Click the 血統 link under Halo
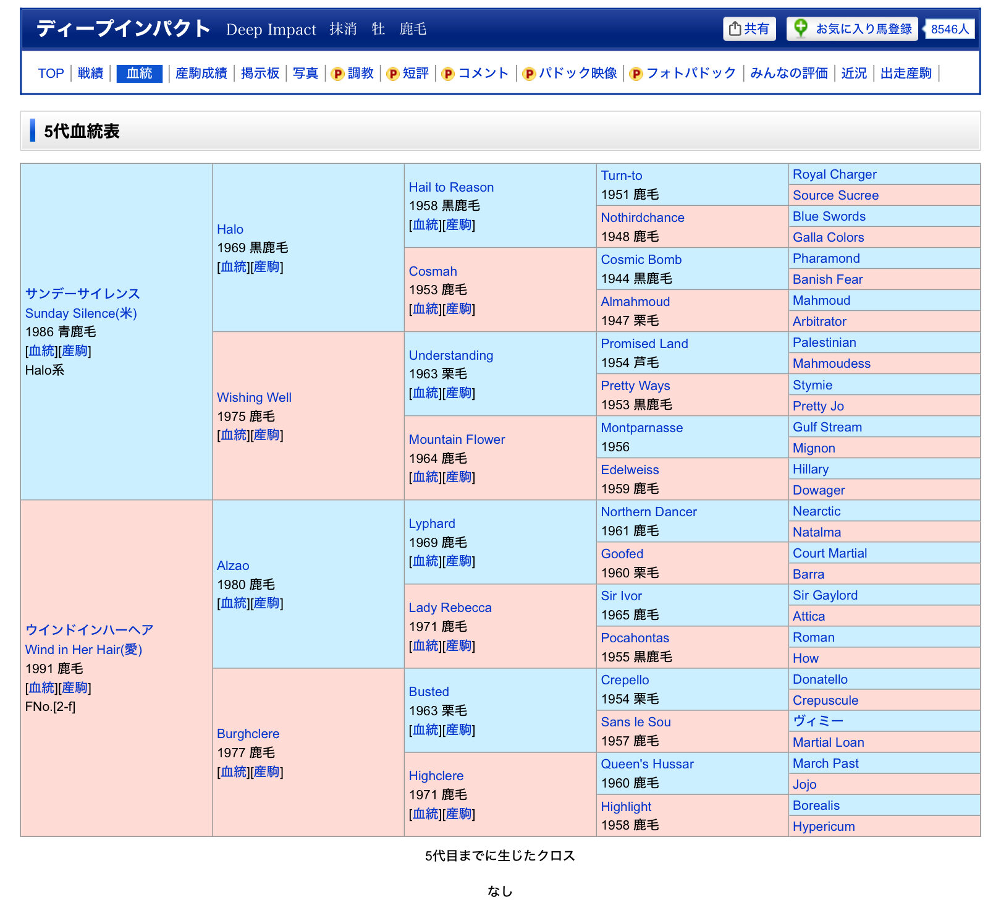Image resolution: width=1001 pixels, height=905 pixels. click(x=234, y=267)
